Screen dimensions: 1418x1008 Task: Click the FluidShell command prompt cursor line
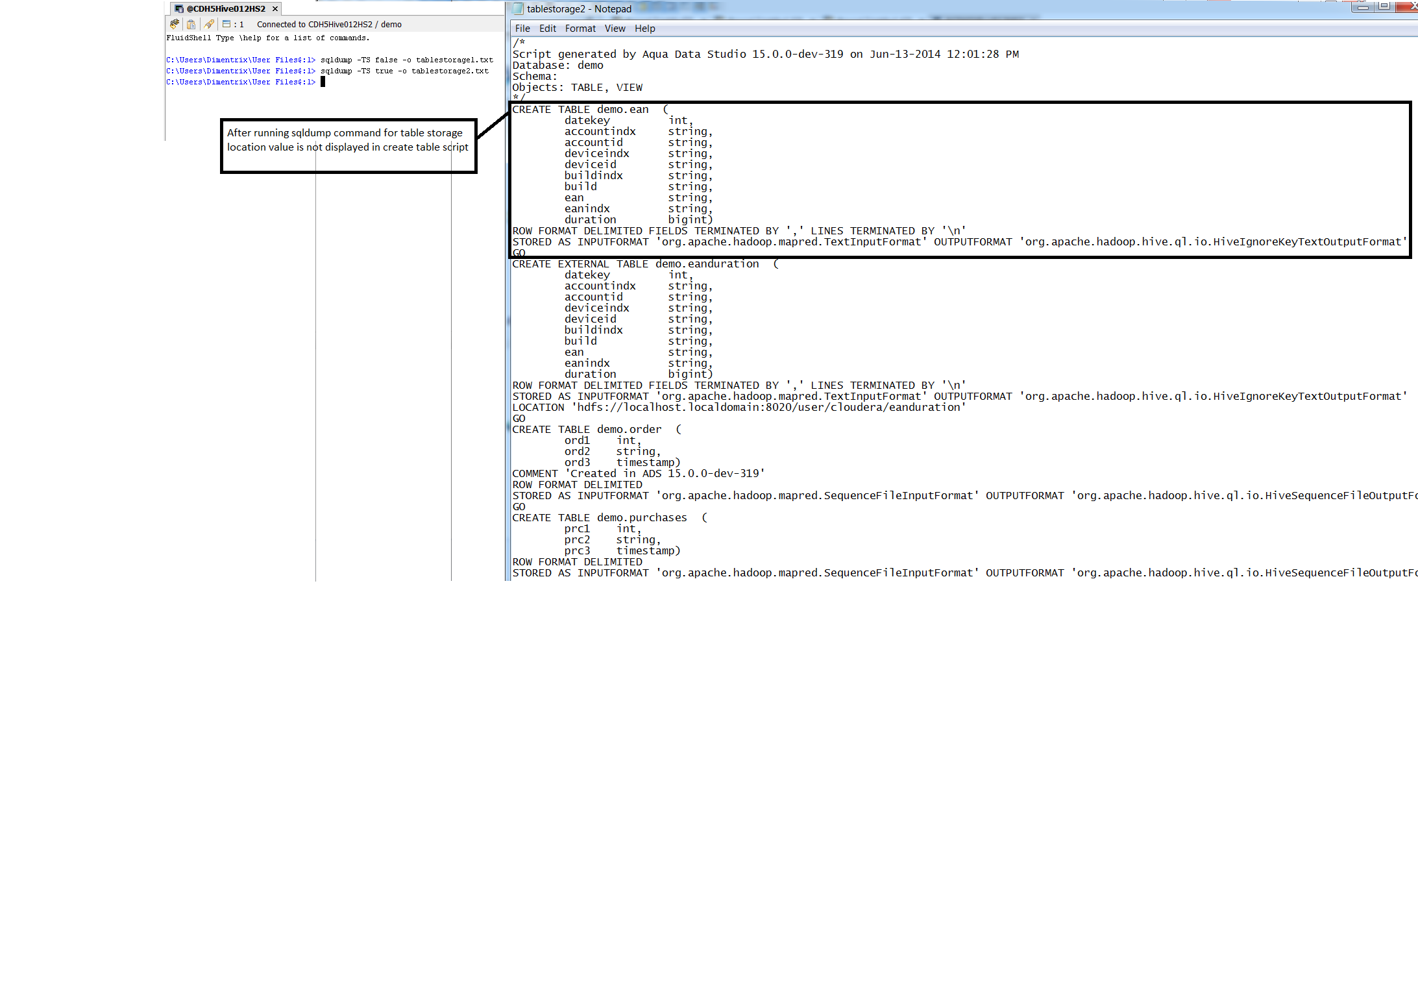[x=323, y=82]
